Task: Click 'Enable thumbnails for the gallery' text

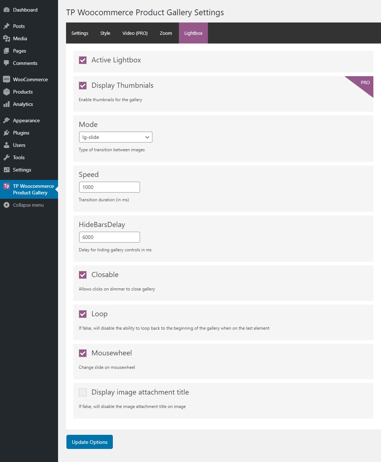Action: (110, 100)
